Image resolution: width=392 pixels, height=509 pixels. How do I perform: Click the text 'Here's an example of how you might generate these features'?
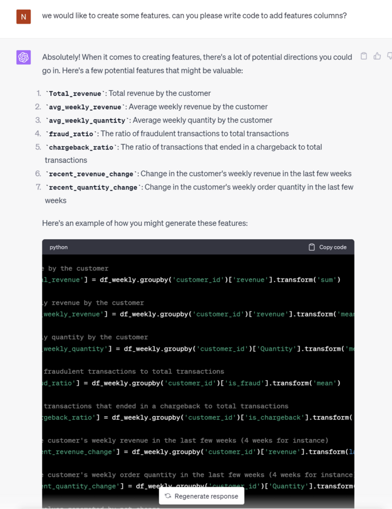coord(145,223)
